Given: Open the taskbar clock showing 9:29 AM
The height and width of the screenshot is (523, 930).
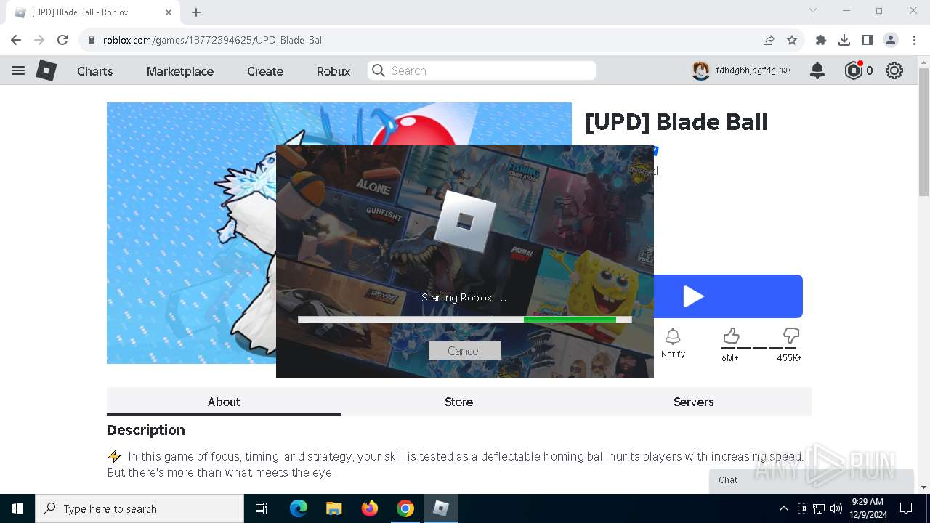Looking at the screenshot, I should coord(868,508).
